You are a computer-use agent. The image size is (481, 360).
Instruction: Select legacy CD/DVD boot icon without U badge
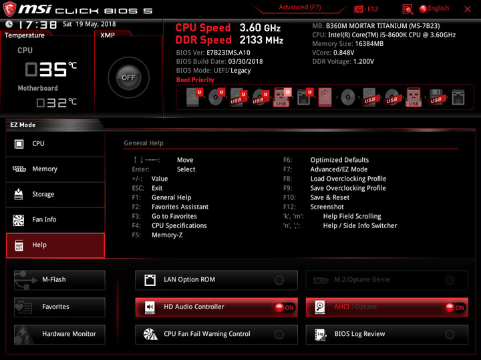point(348,97)
